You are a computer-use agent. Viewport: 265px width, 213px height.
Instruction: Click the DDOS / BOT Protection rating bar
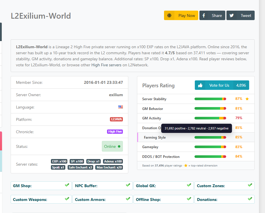coord(210,156)
